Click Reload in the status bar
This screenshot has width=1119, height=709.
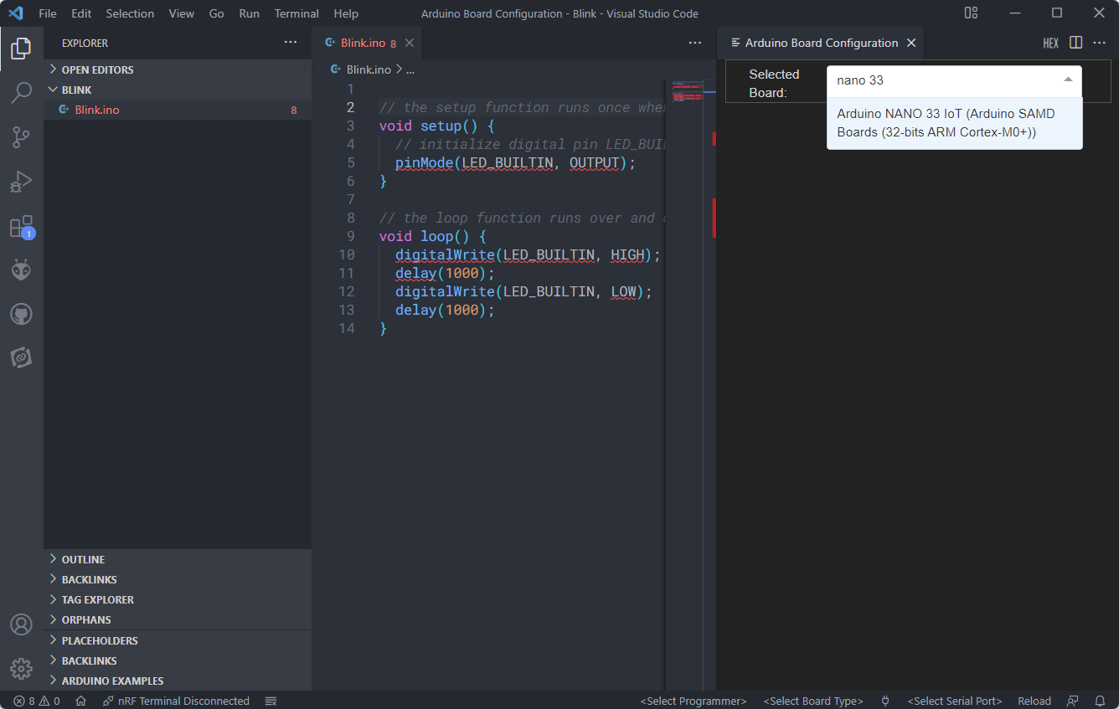coord(1034,701)
